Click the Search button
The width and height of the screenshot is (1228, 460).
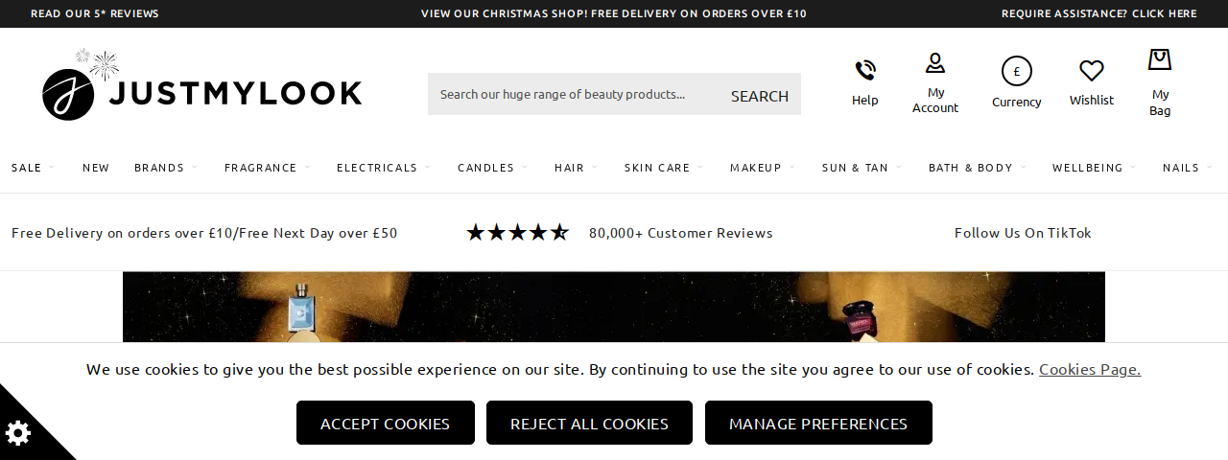pos(760,95)
